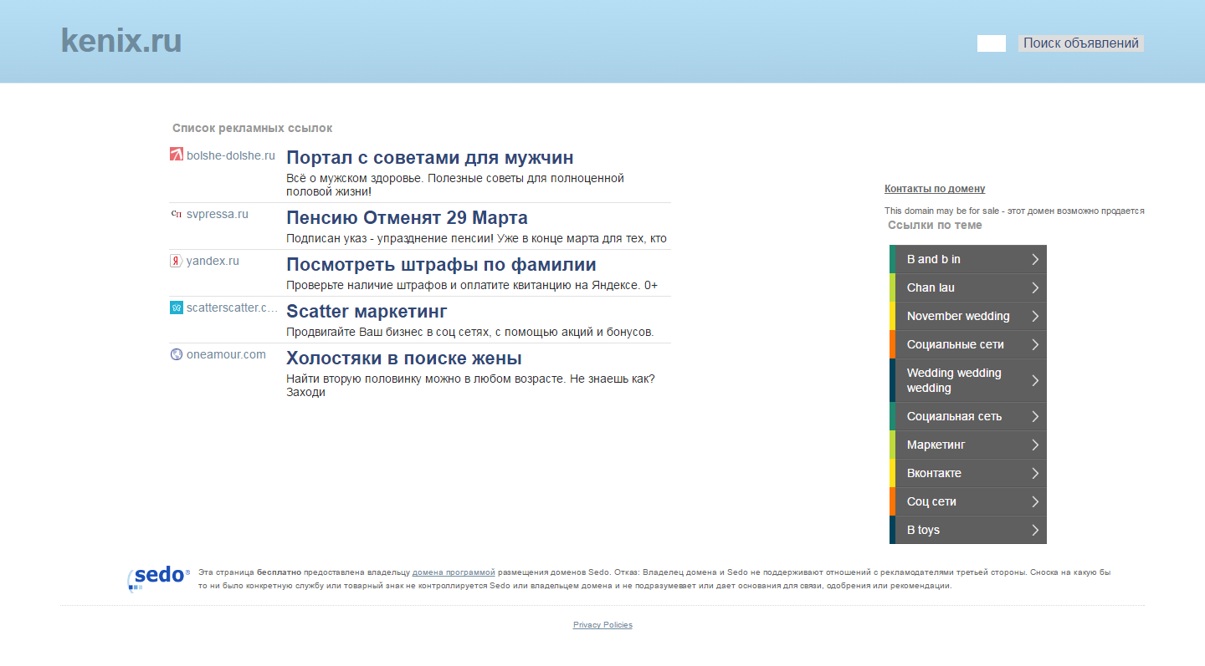Select the 'Социальные сети' topic

[968, 344]
